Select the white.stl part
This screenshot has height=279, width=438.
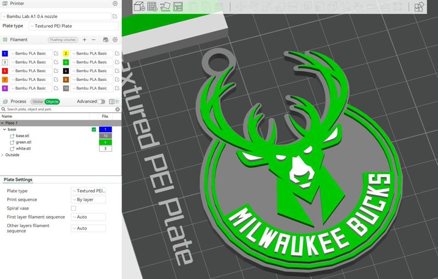pos(23,149)
